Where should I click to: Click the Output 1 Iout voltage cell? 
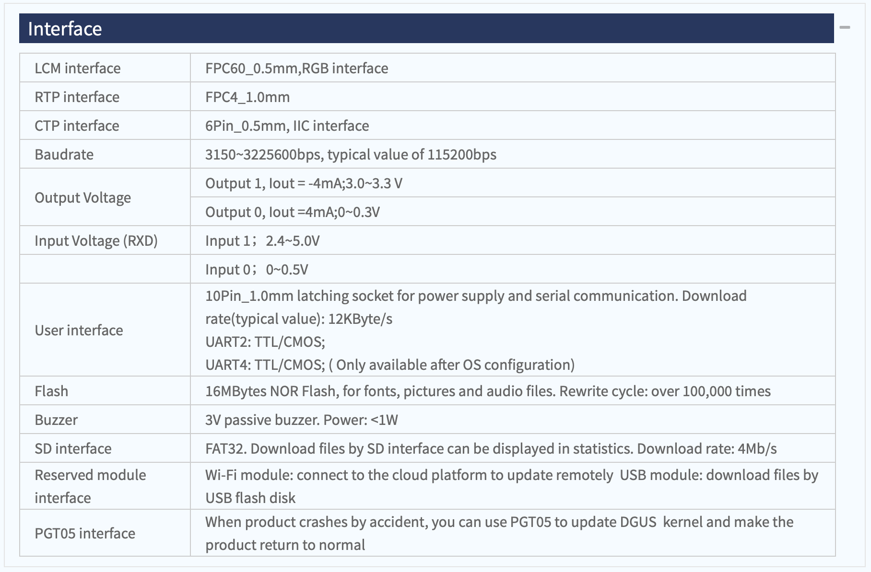(513, 183)
